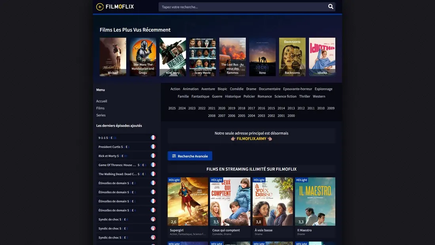
Task: Follow the FILMOFLIX.ARMY link
Action: click(252, 139)
